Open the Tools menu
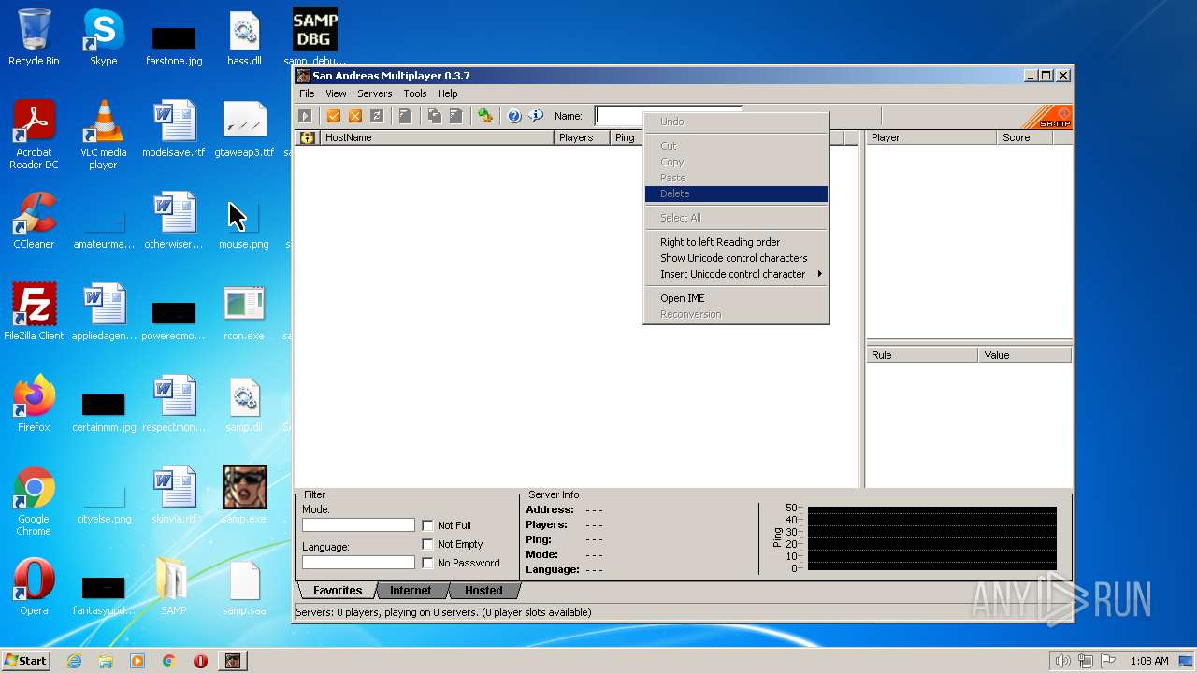 415,93
